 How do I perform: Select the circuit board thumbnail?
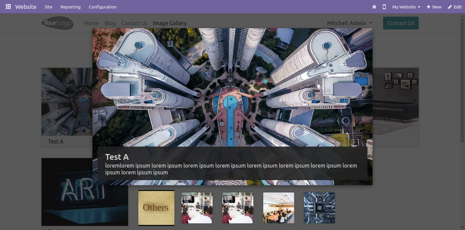pyautogui.click(x=319, y=208)
